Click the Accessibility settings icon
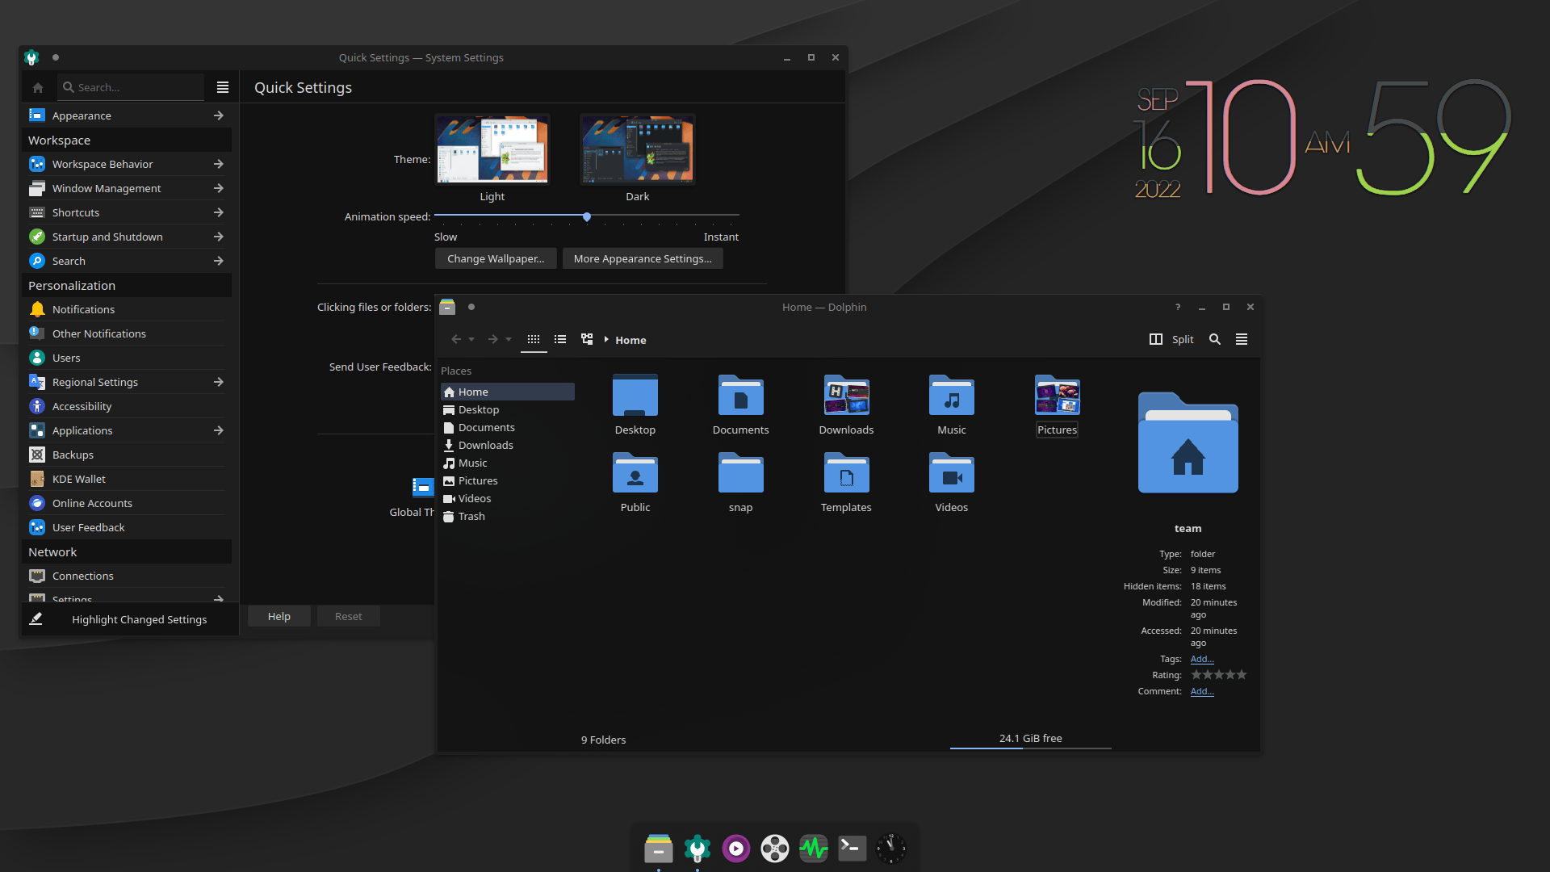This screenshot has width=1550, height=872. coord(37,405)
